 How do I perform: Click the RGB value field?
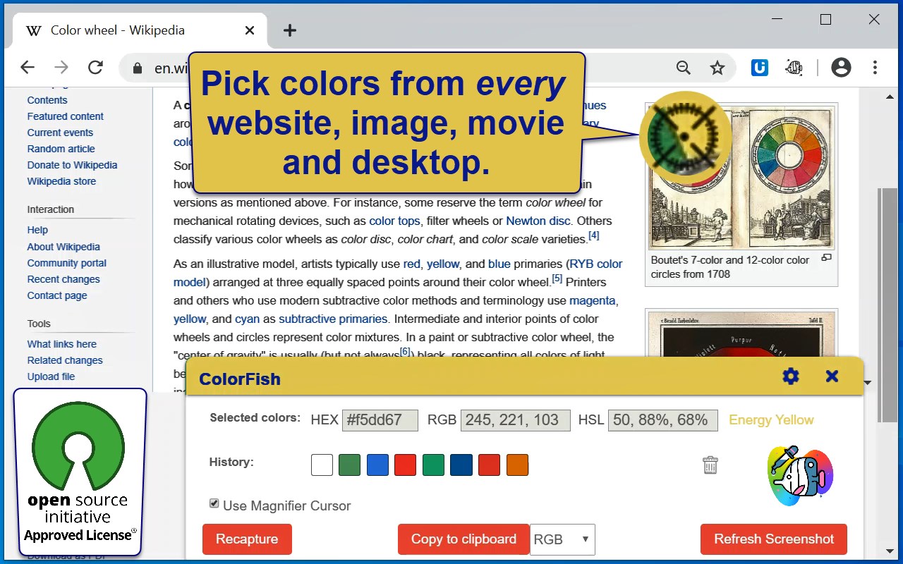click(516, 420)
